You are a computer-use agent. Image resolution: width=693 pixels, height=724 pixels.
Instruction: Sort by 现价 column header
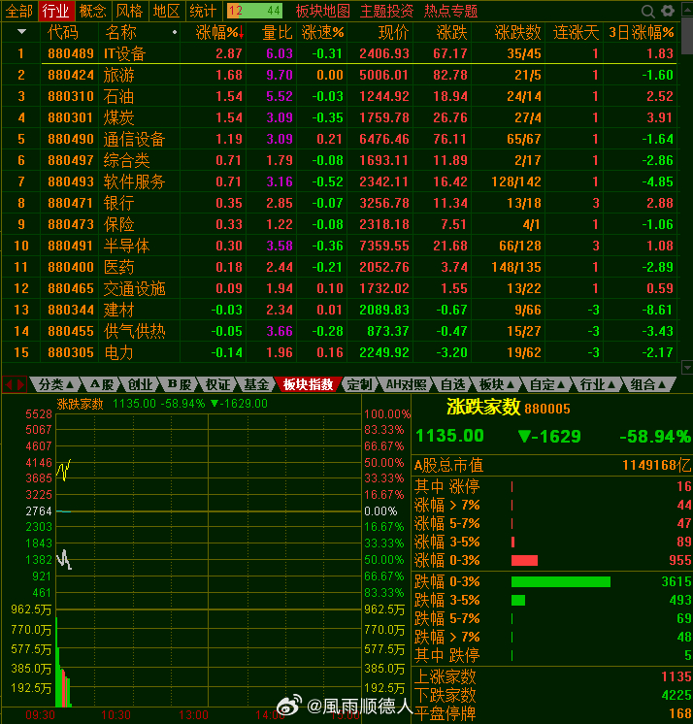[393, 33]
